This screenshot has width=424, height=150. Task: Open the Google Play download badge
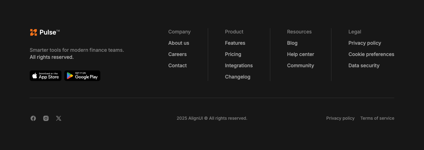[x=82, y=76]
